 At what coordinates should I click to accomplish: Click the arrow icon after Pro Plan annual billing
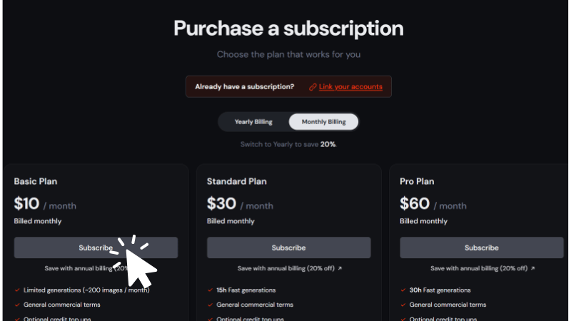click(x=532, y=268)
